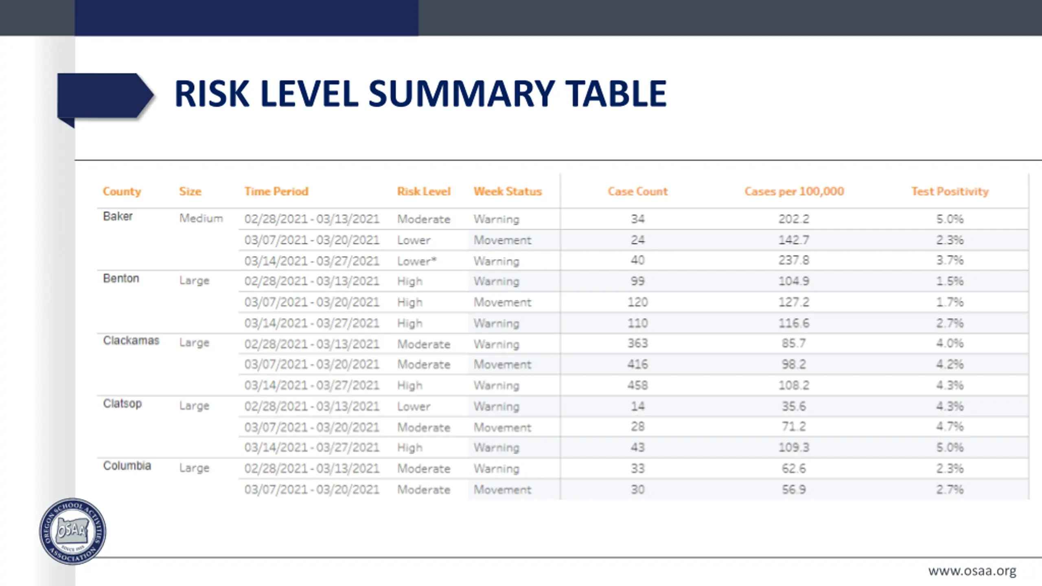Click the 127.2 cases per 100,000 value

tap(794, 302)
